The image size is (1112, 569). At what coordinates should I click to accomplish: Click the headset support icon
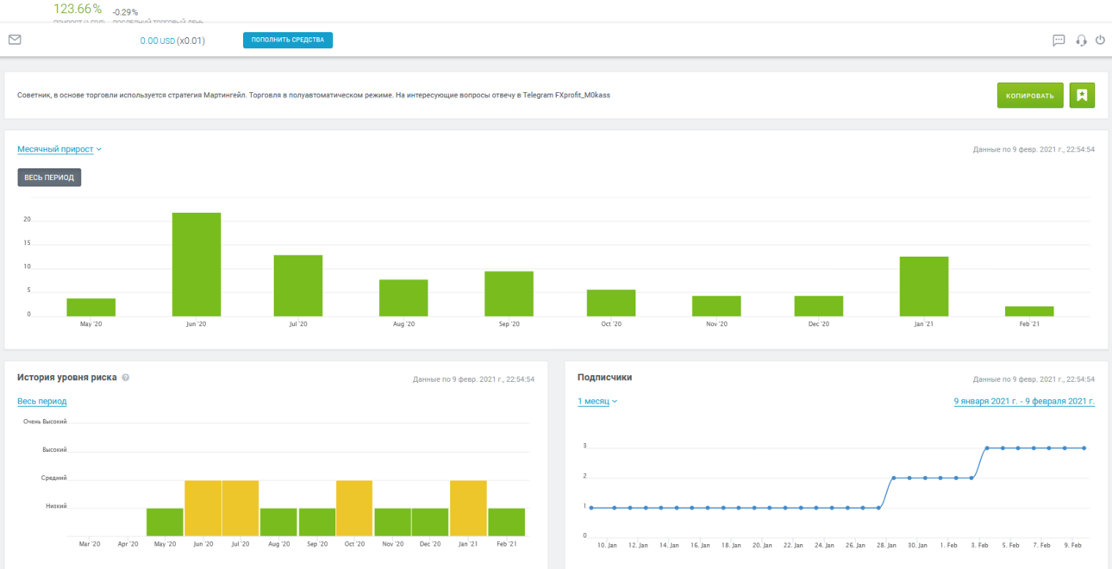coord(1081,41)
